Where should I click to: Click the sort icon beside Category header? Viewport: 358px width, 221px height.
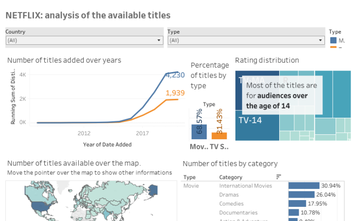278,177
